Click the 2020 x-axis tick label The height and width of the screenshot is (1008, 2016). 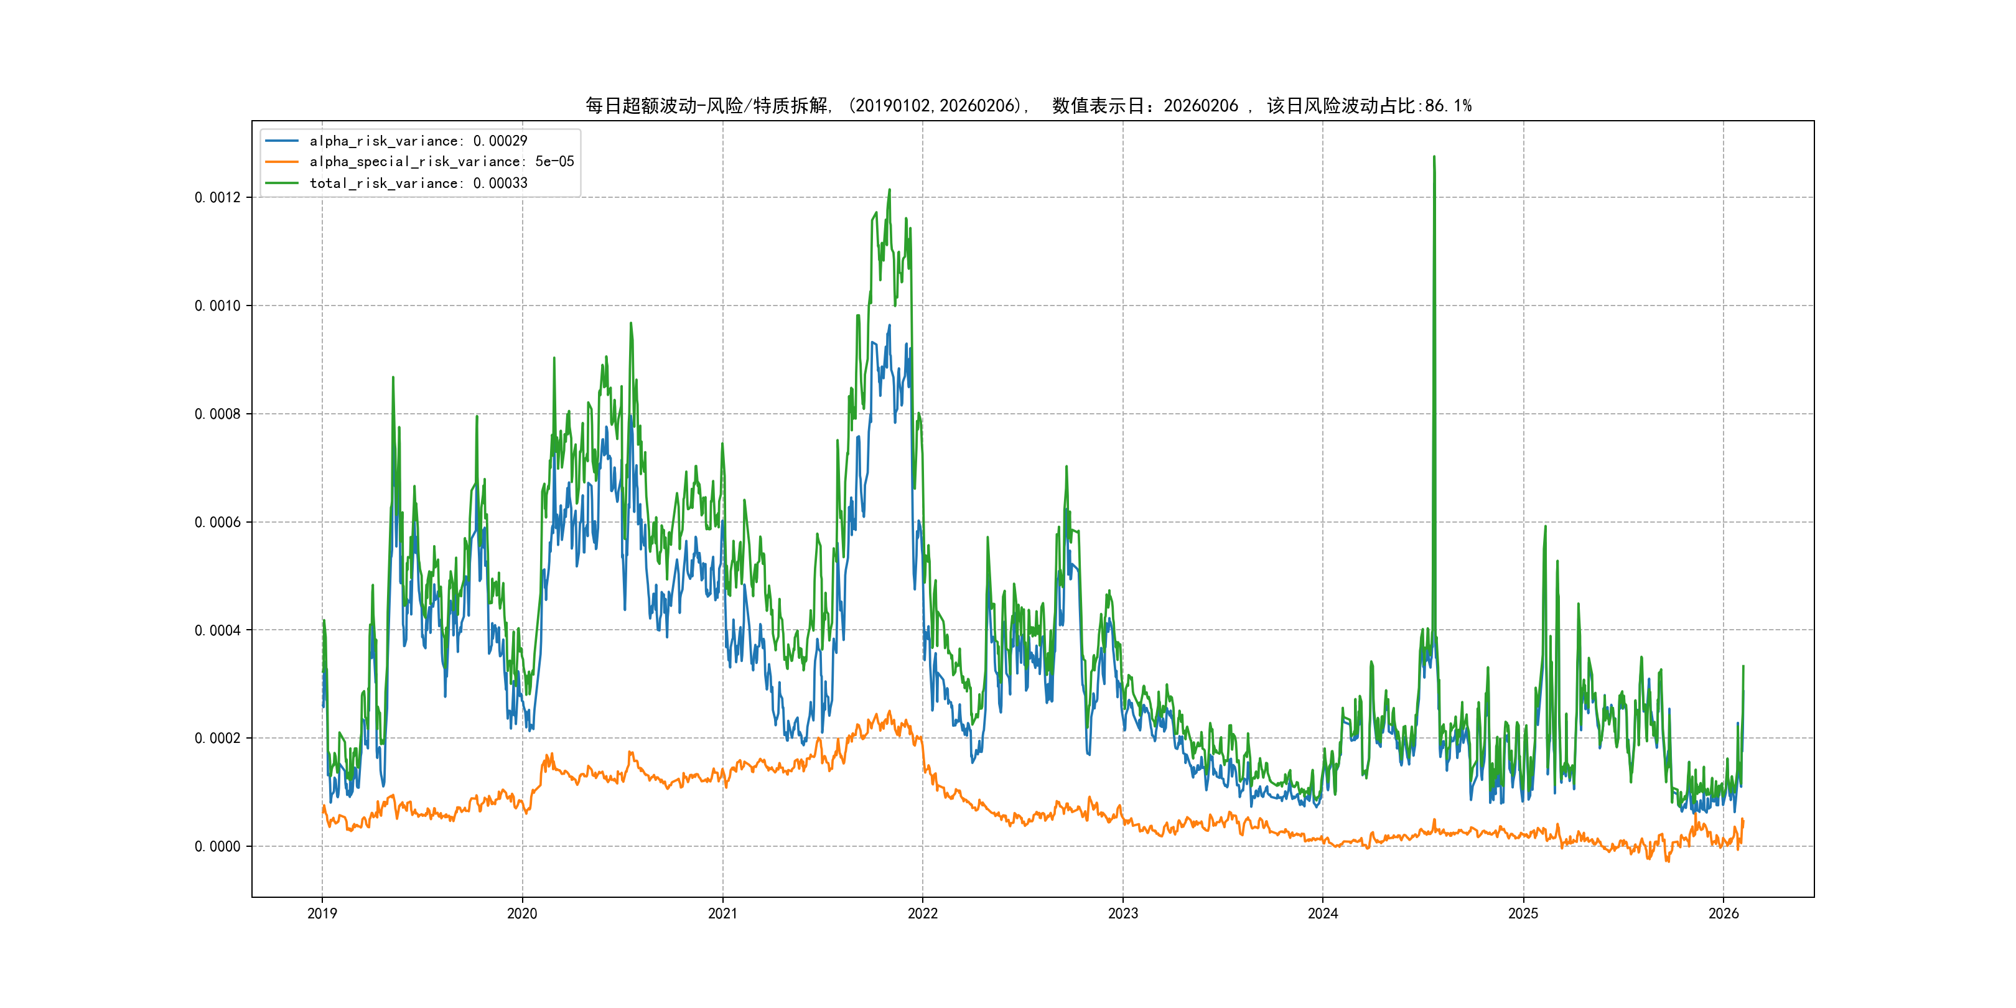522,913
